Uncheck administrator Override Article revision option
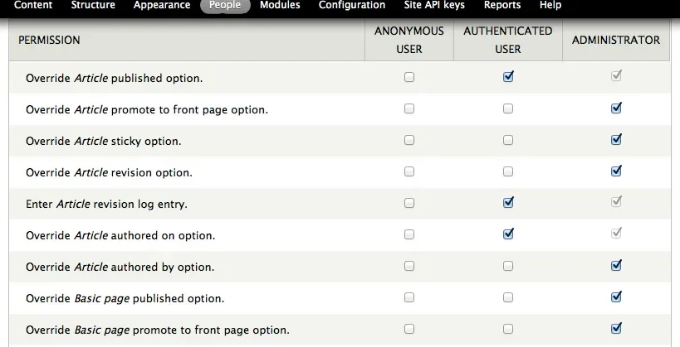 coord(616,171)
